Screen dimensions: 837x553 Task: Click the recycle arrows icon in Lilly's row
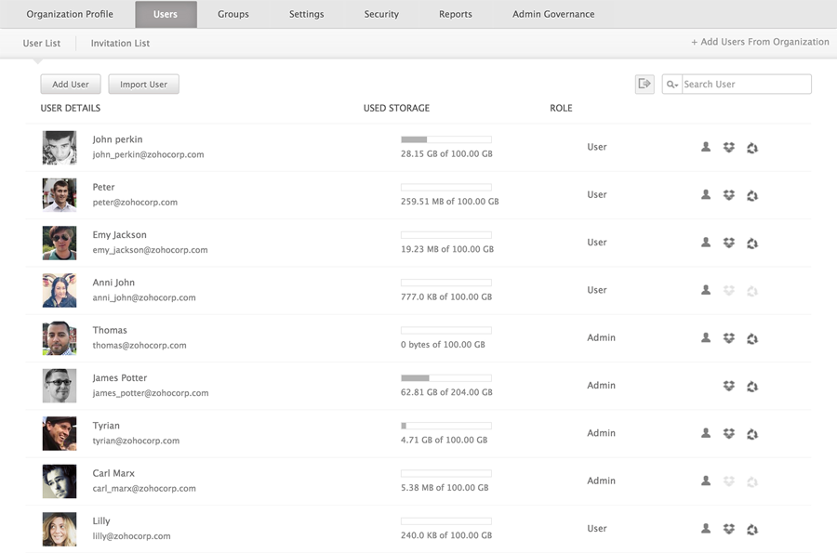pyautogui.click(x=752, y=529)
